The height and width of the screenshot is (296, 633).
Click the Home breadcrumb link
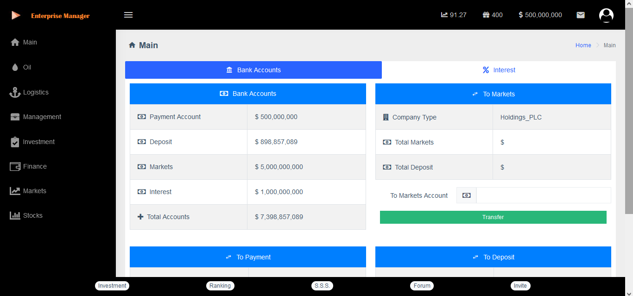tap(583, 45)
